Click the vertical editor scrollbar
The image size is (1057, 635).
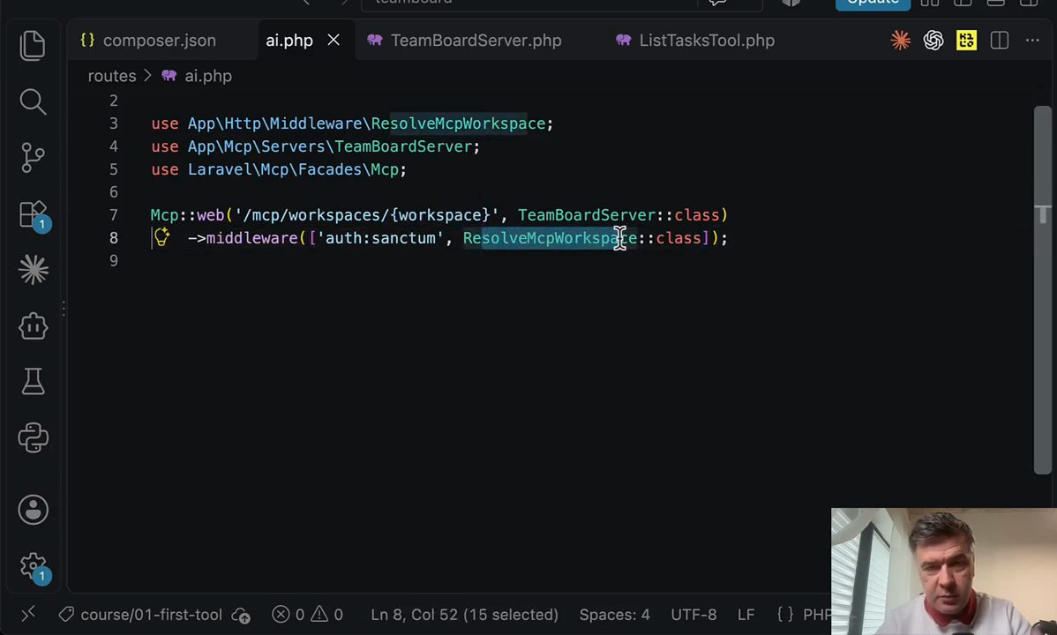pos(1042,290)
